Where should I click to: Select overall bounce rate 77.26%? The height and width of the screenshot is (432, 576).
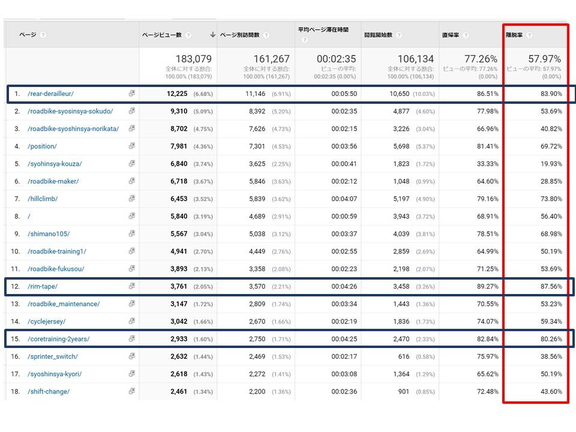pos(481,59)
